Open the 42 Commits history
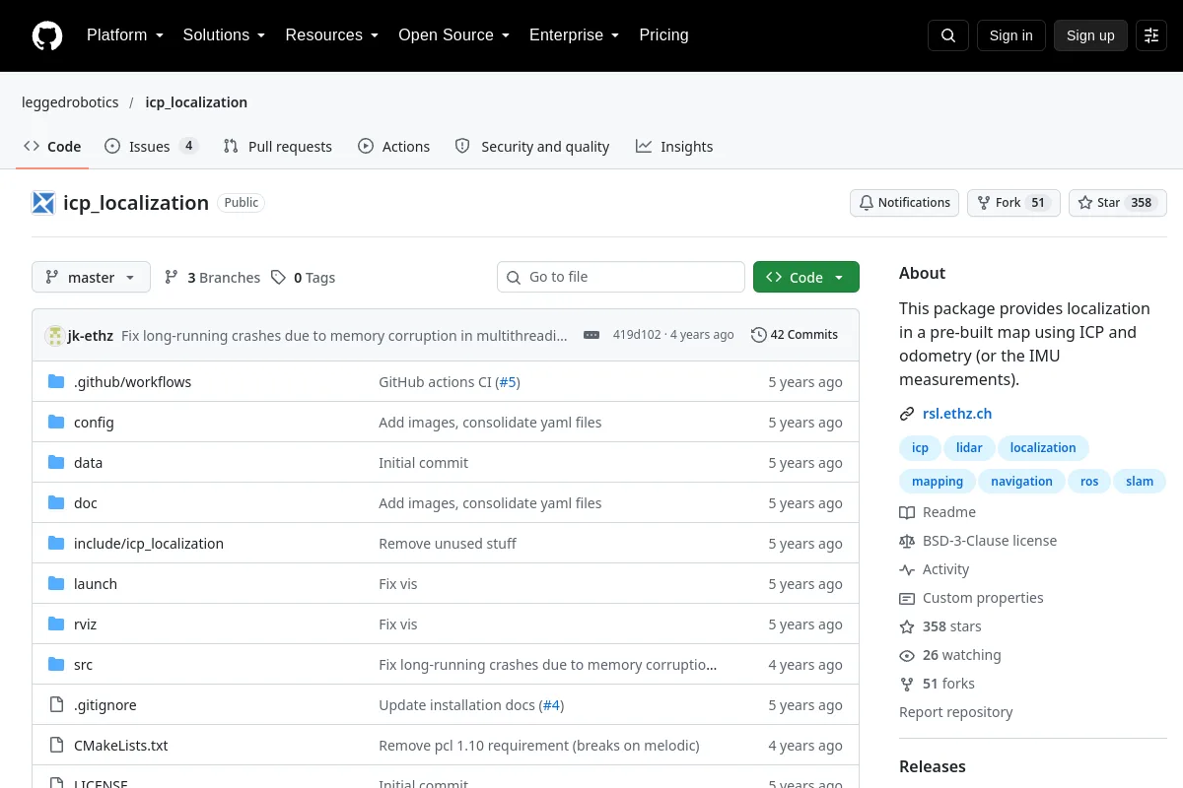 [x=795, y=335]
